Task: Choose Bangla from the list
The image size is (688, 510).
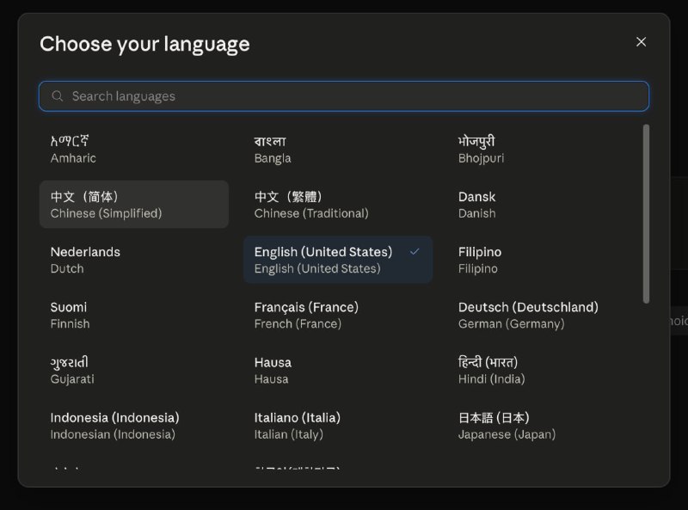Action: point(338,150)
